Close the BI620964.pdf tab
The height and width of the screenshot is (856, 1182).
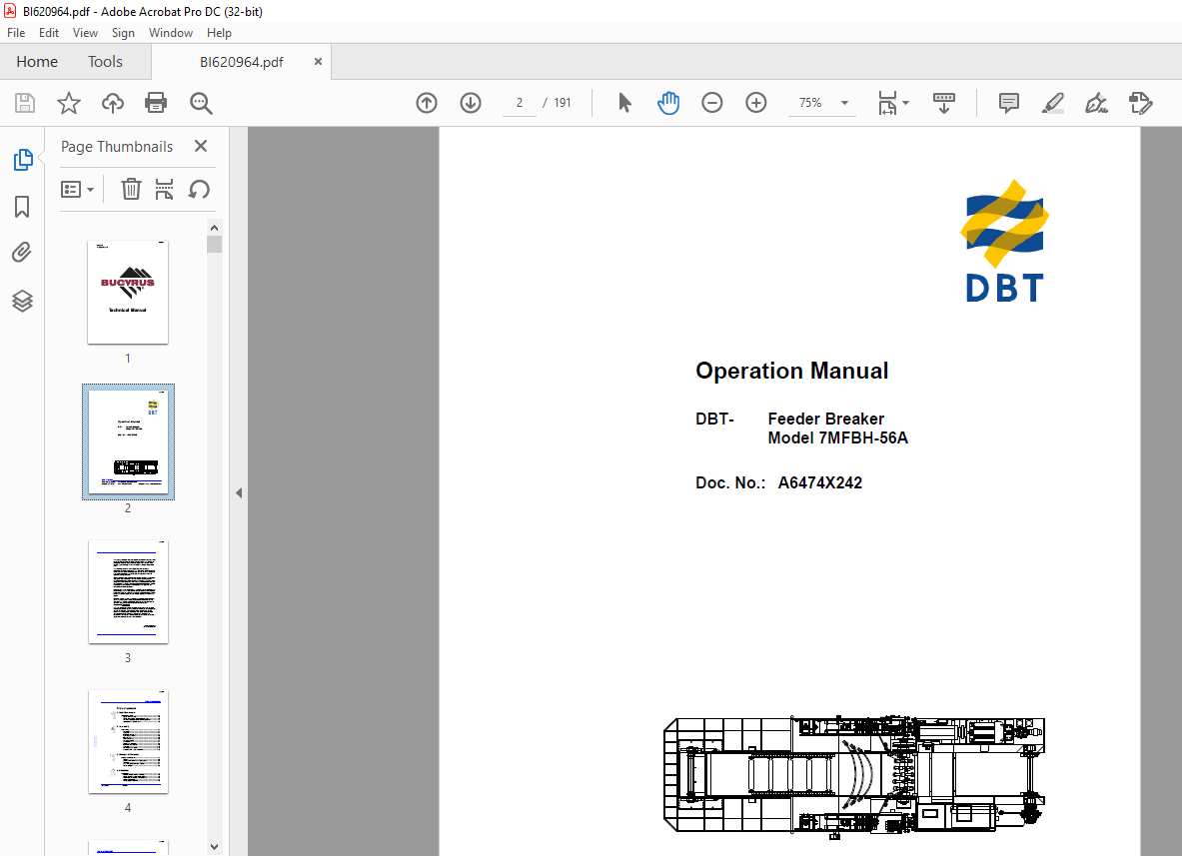pos(318,62)
